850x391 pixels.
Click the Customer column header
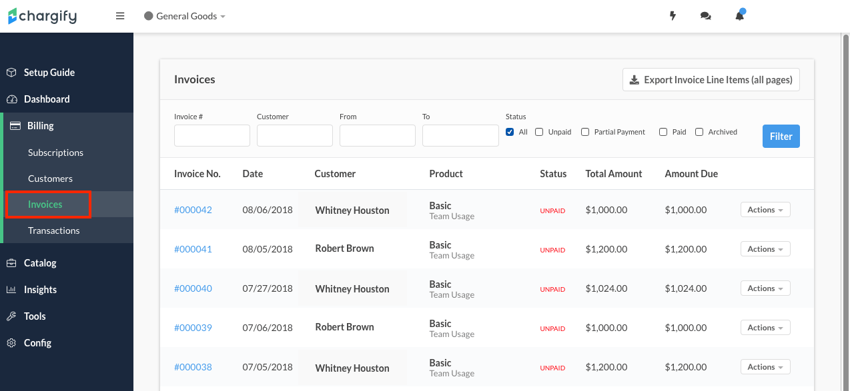[x=335, y=174]
